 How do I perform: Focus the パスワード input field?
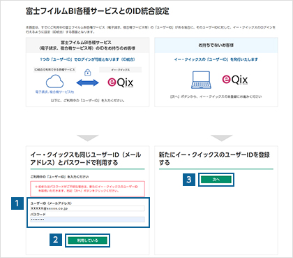pyautogui.click(x=87, y=220)
